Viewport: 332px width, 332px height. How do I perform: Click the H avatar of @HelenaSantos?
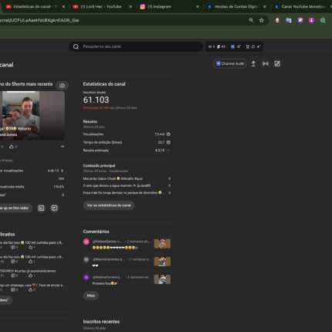[x=86, y=242]
